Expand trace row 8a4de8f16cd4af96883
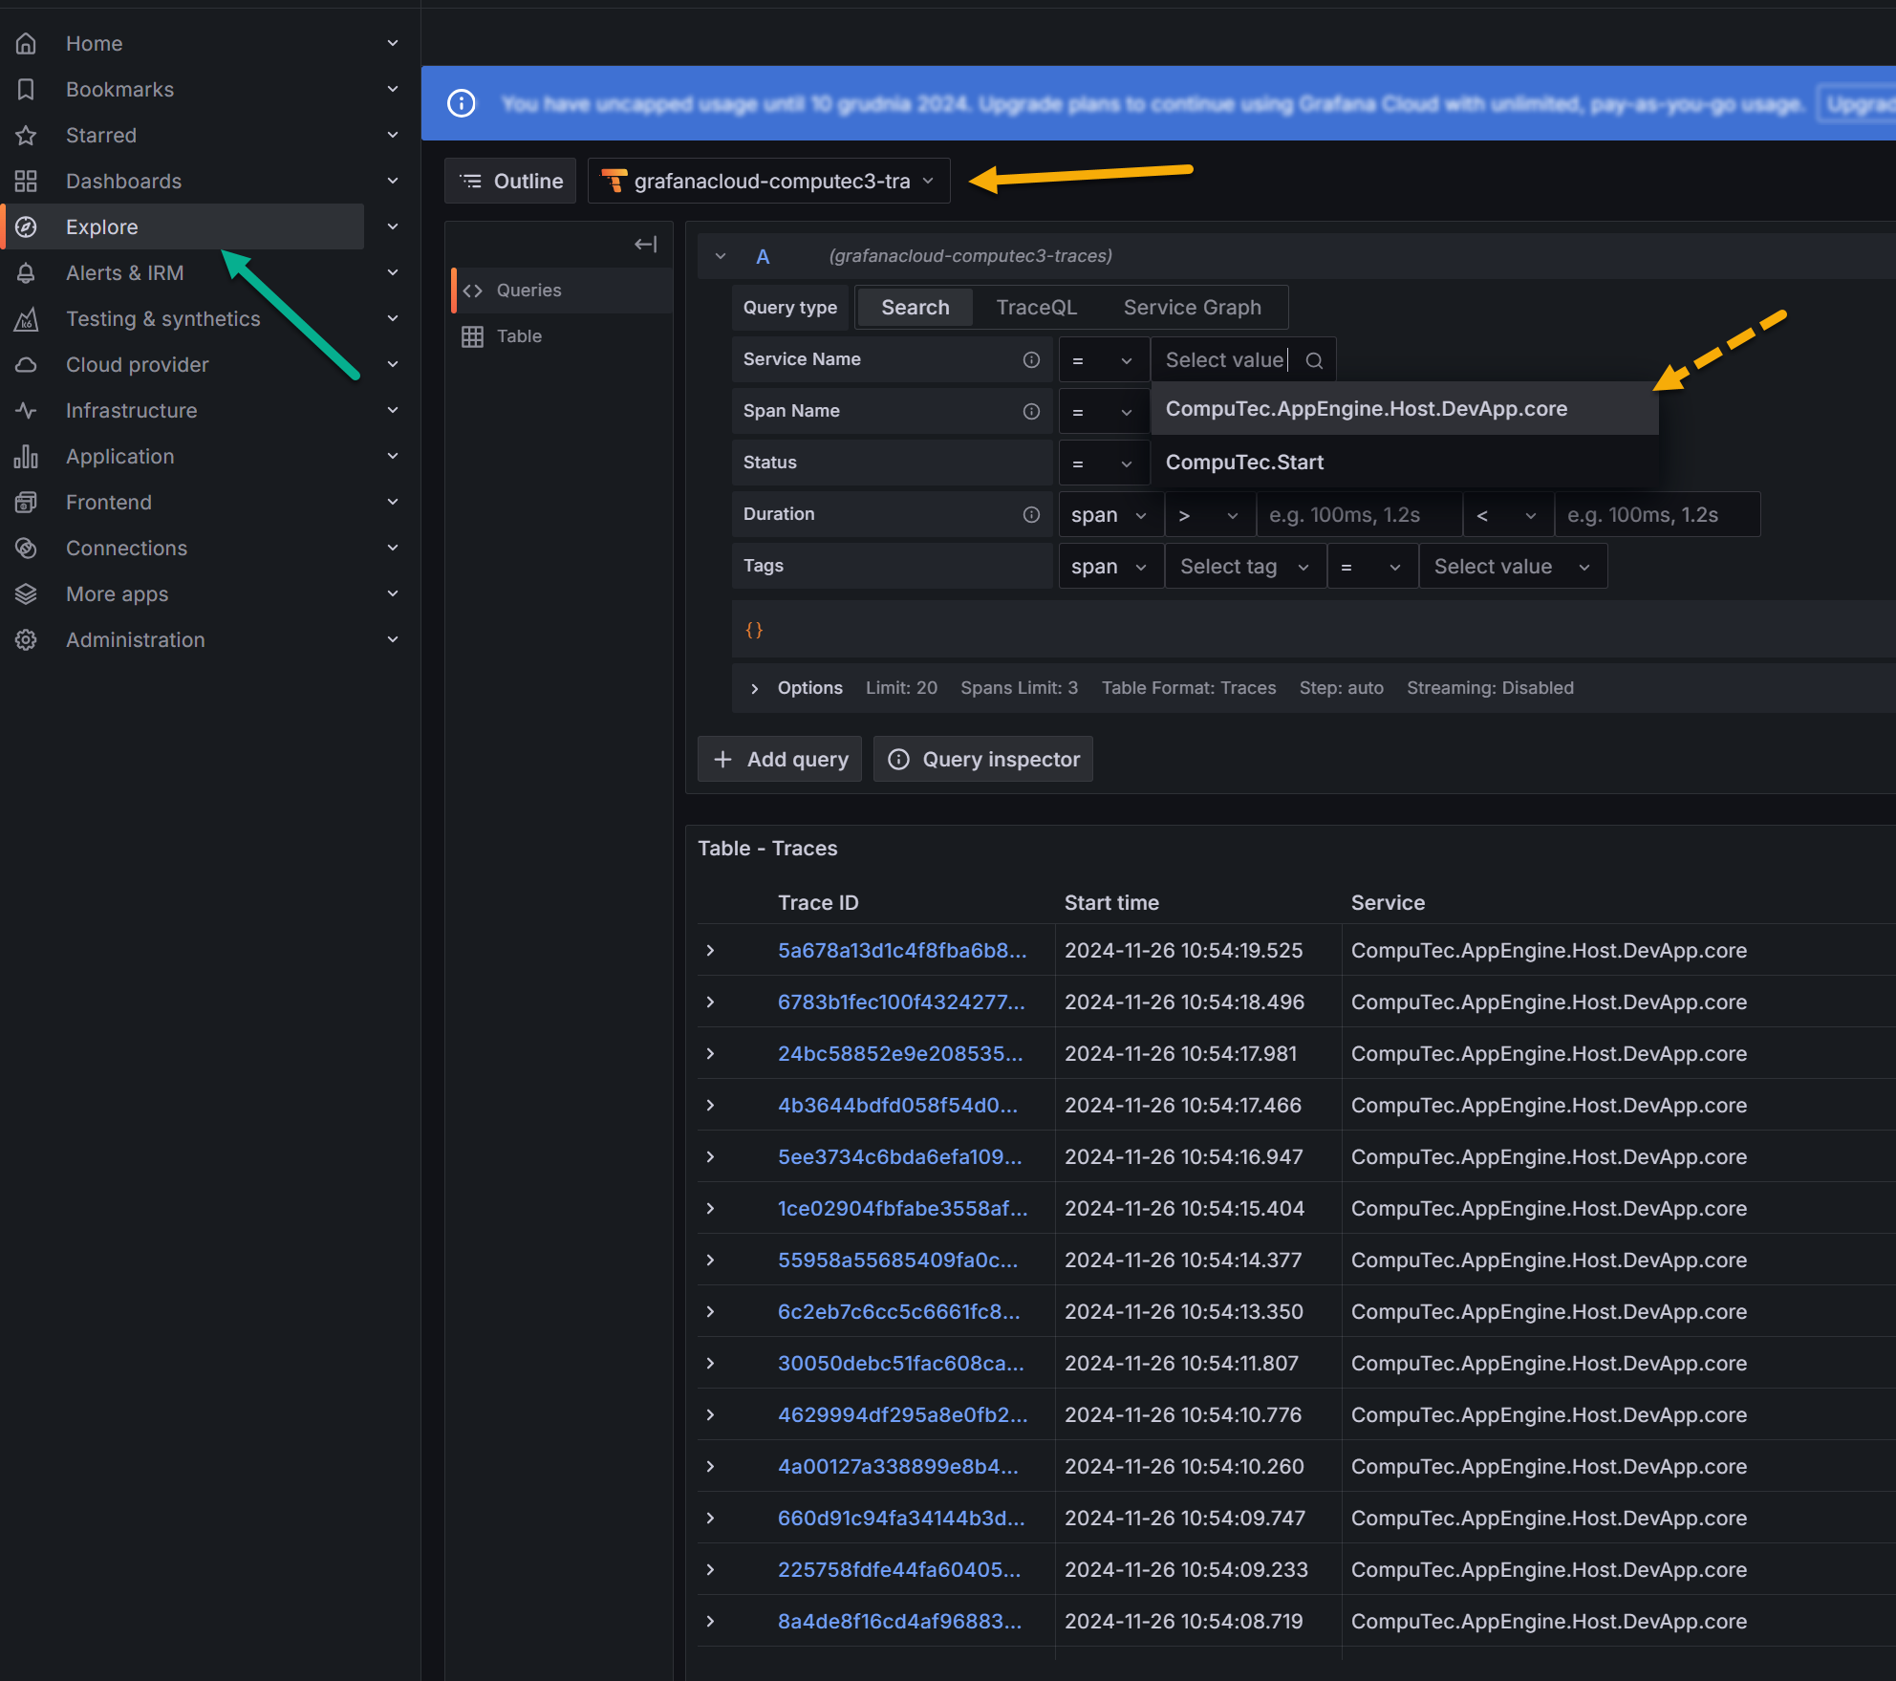Image resolution: width=1896 pixels, height=1681 pixels. 710,1622
